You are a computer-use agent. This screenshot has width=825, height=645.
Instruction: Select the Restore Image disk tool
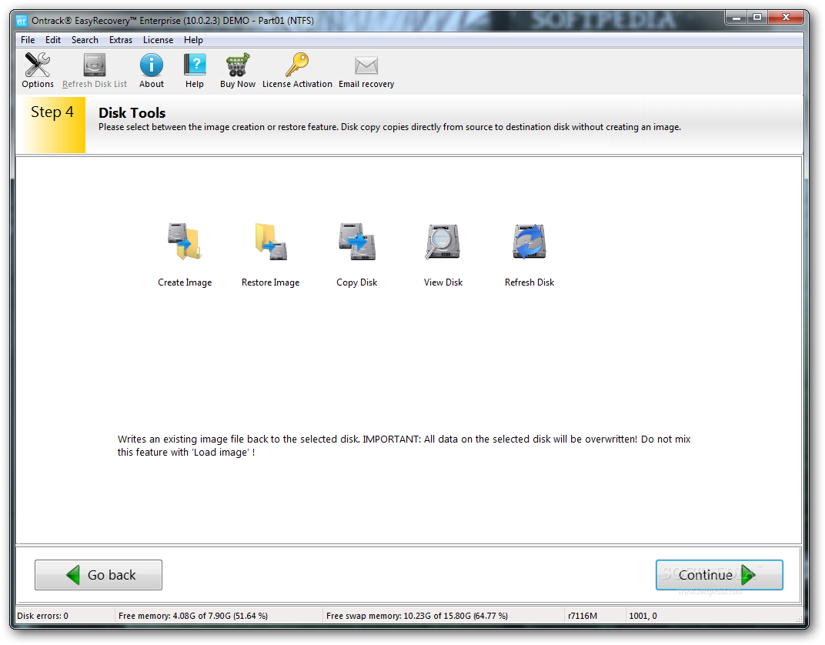click(270, 255)
